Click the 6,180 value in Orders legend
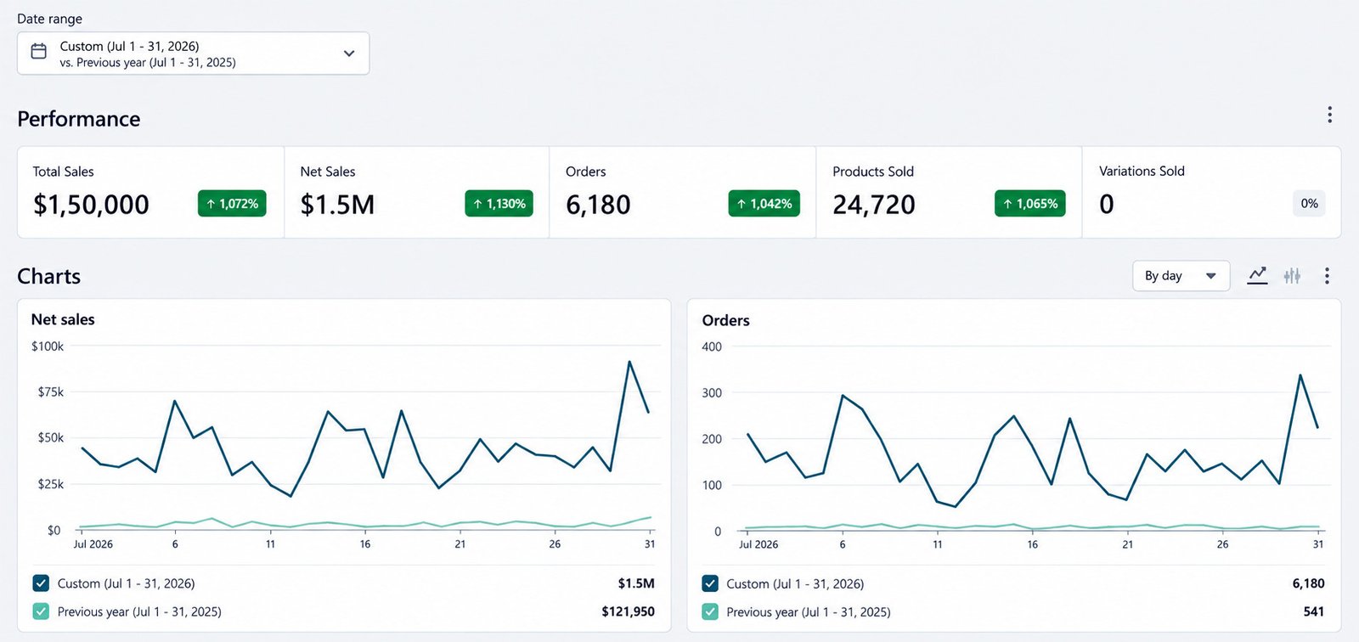This screenshot has height=642, width=1359. click(1308, 583)
